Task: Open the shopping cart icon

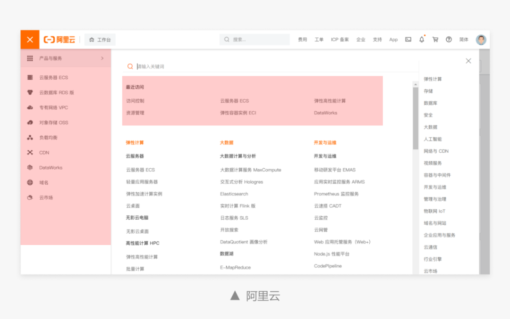Action: (x=435, y=40)
